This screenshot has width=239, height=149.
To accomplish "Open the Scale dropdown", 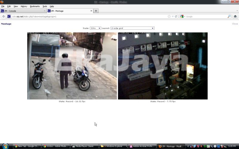I will click(95, 28).
